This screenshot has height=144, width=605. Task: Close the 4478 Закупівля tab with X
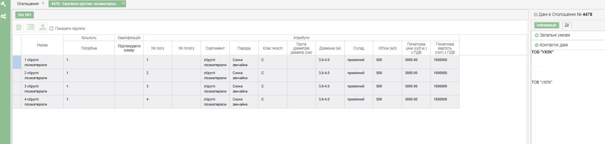[123, 3]
